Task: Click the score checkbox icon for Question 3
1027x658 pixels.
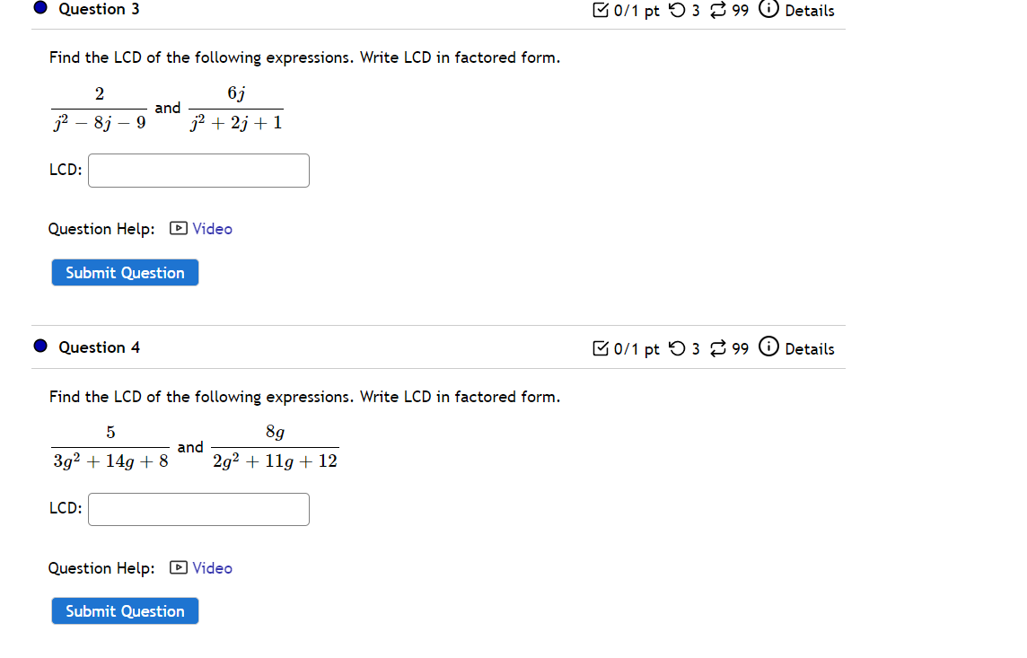Action: 601,10
